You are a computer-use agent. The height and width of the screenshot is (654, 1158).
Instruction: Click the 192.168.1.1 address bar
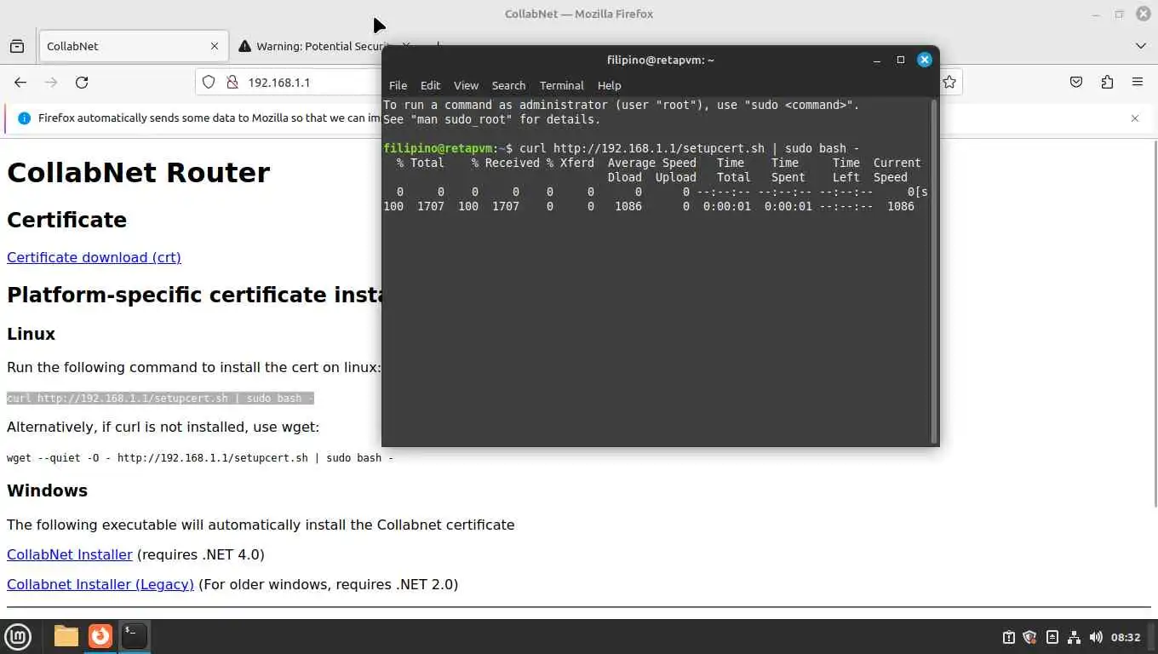(x=278, y=83)
